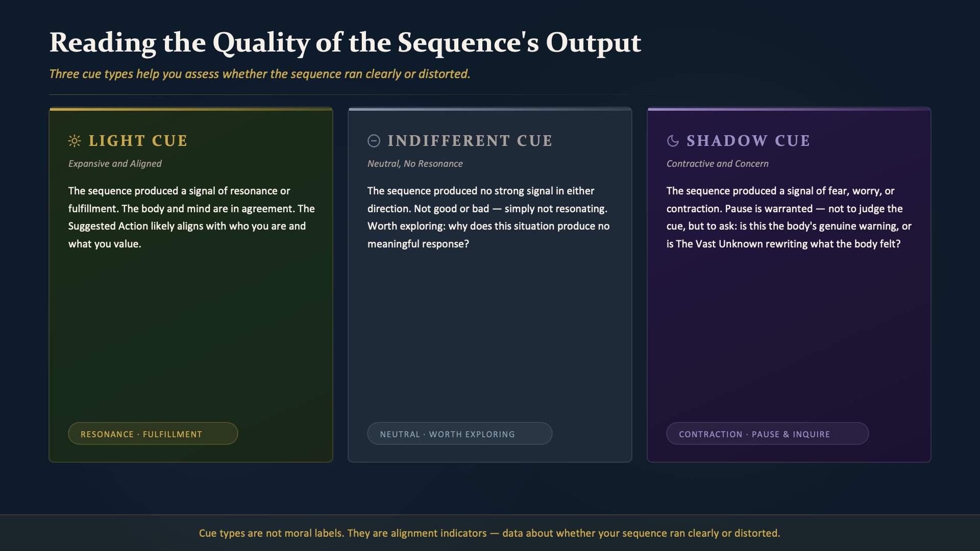Click the 'Neutral, No Resonance' subtitle
This screenshot has height=551, width=980.
(x=415, y=164)
